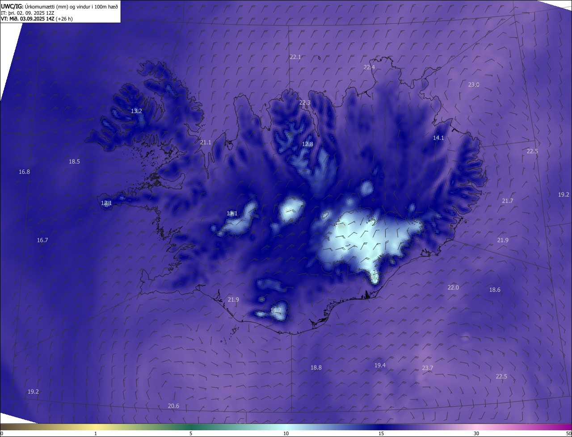Click the 22.0 value label
The image size is (572, 437).
point(453,288)
